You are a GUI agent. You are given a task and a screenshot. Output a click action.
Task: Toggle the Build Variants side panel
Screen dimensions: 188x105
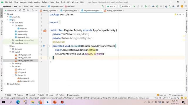click(x=2, y=85)
